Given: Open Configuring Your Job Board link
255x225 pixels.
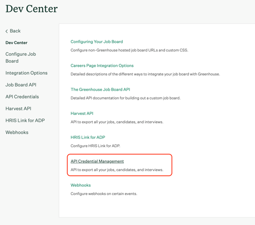Looking at the screenshot, I should pyautogui.click(x=97, y=42).
